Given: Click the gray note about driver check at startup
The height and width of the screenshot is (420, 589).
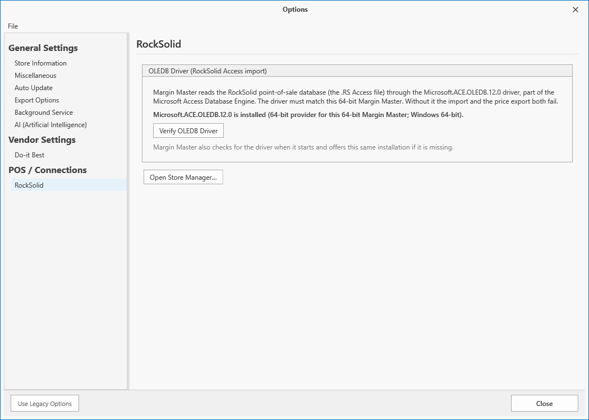Looking at the screenshot, I should pyautogui.click(x=303, y=147).
